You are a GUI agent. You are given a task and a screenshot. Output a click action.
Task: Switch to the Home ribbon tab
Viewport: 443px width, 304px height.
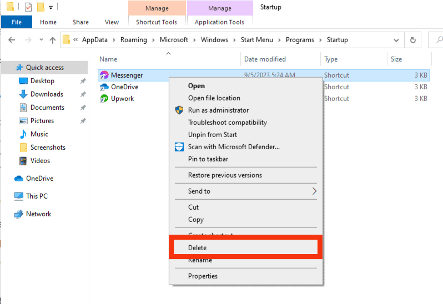click(48, 22)
